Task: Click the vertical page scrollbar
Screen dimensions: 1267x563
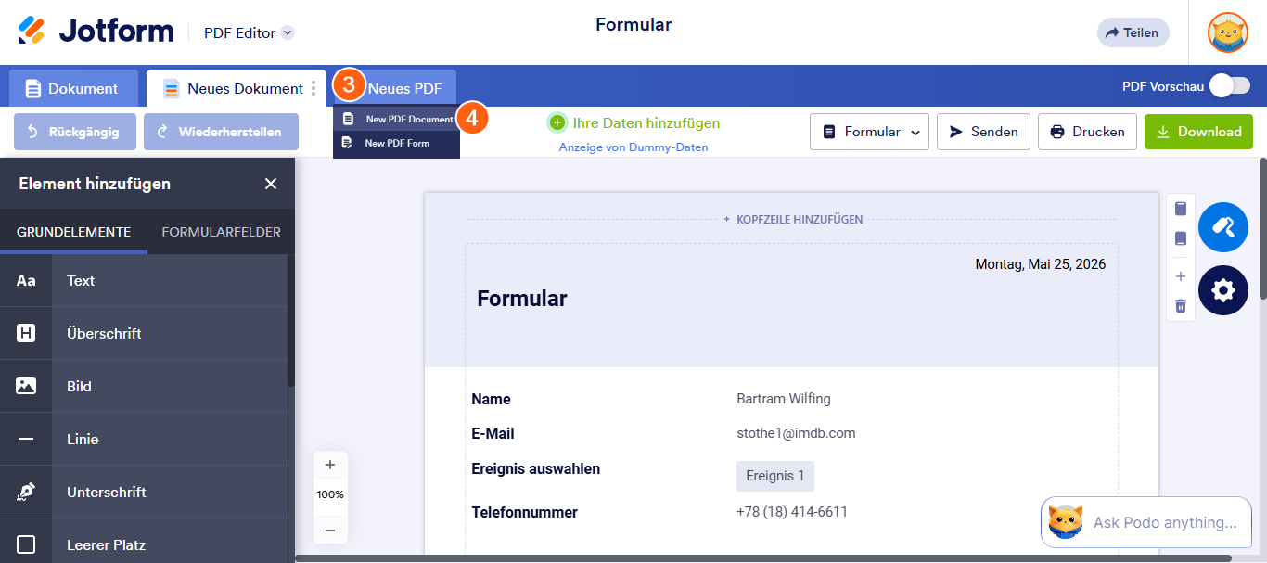Action: coord(1262,228)
